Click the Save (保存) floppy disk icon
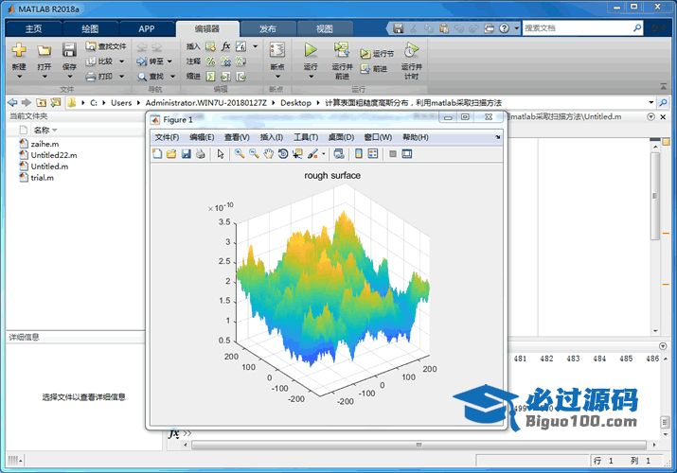Screen dimensions: 677x473 pos(69,49)
